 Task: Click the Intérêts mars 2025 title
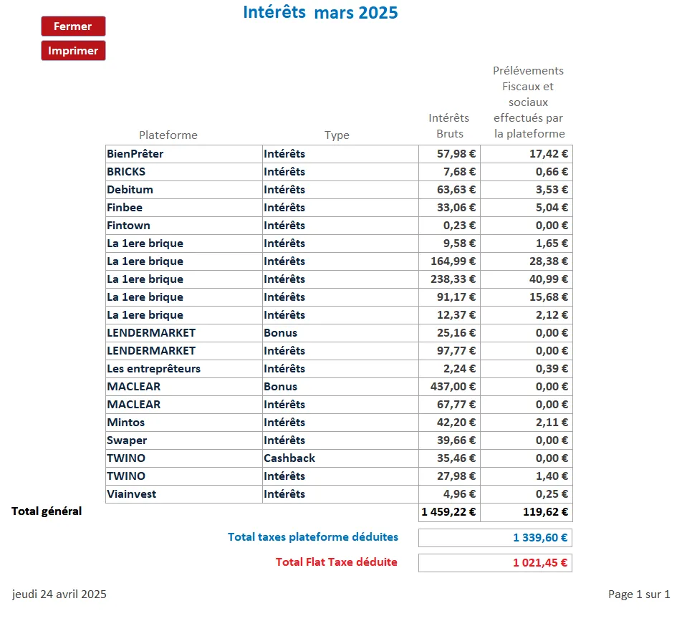tap(320, 13)
